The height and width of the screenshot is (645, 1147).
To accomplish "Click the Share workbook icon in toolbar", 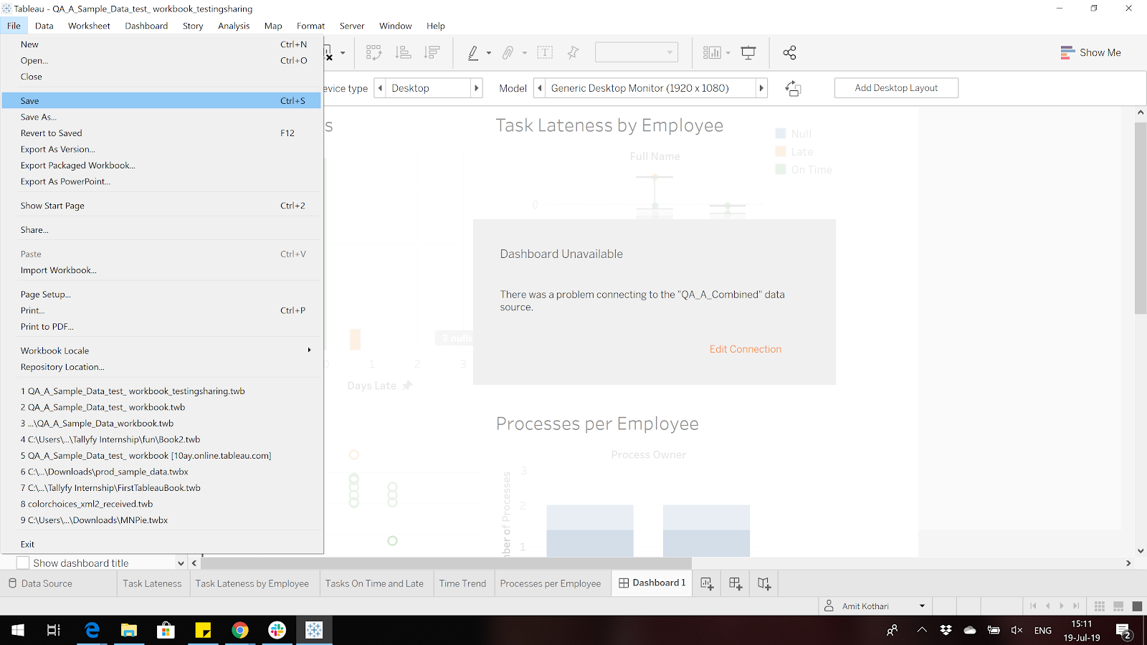I will click(789, 52).
